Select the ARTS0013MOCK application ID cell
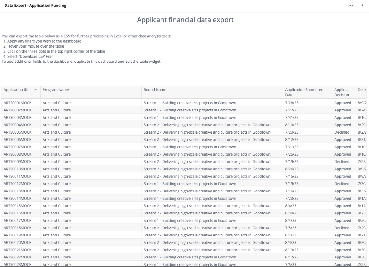The image size is (369, 267). (x=21, y=191)
